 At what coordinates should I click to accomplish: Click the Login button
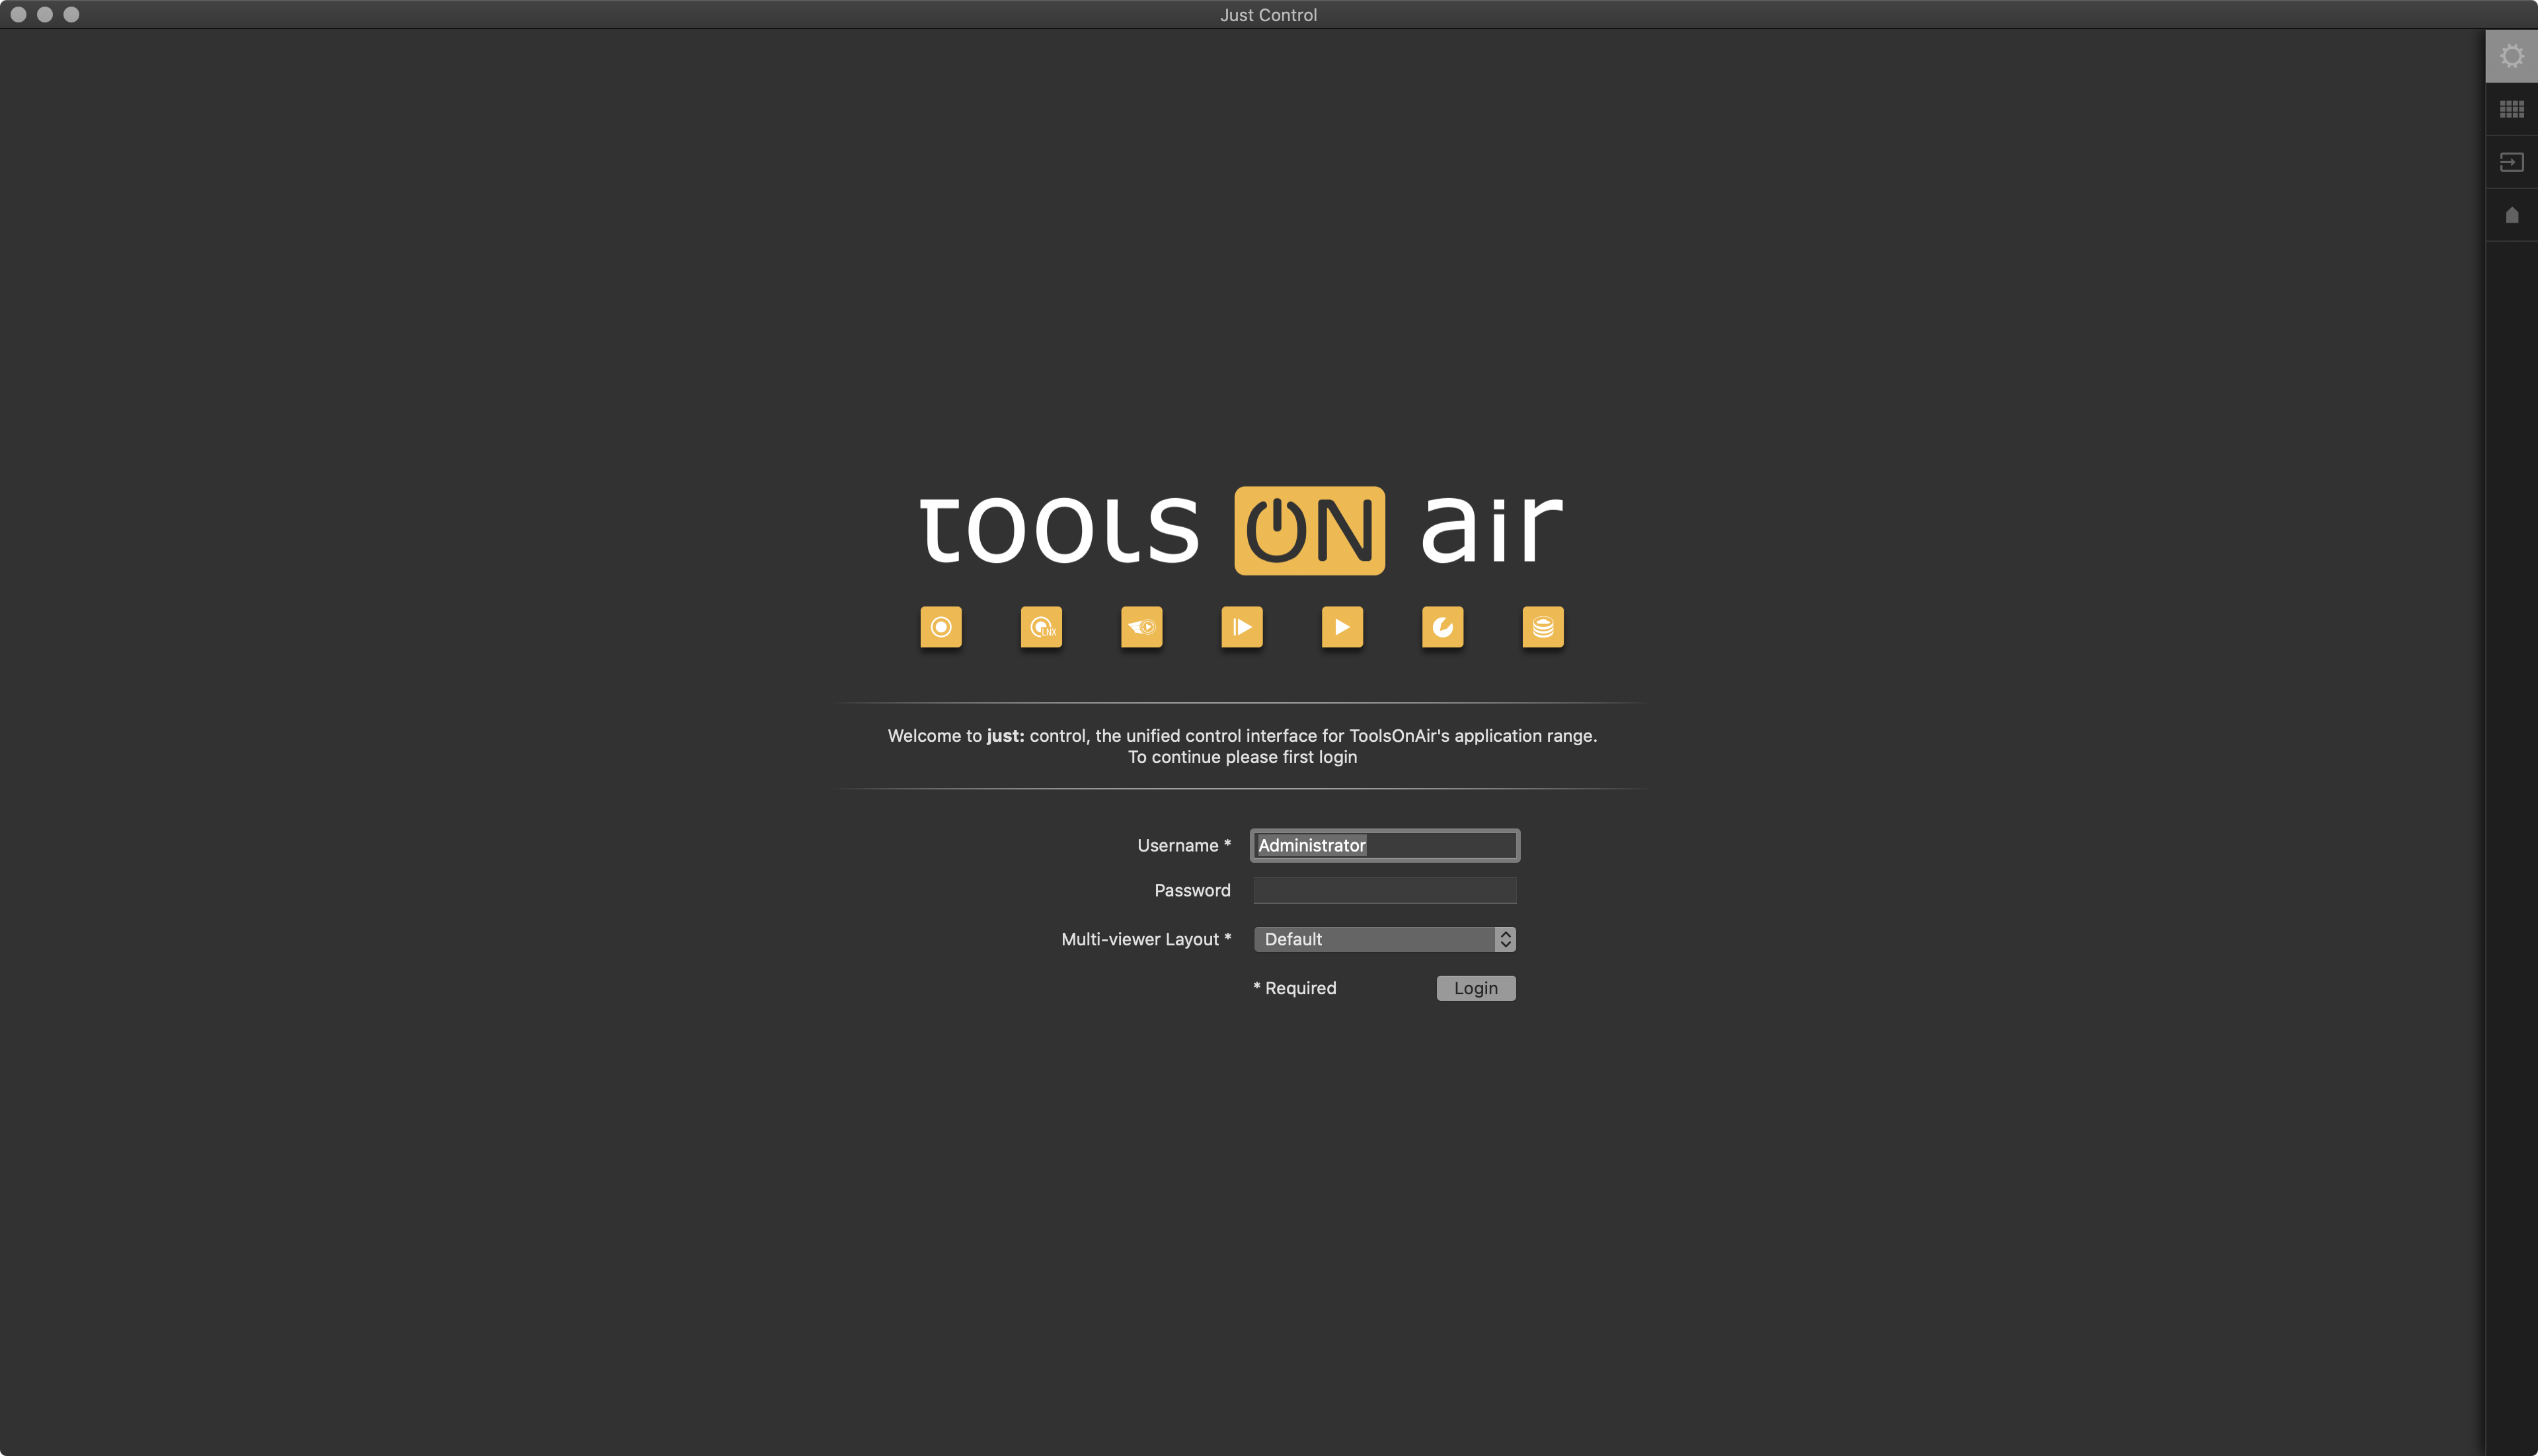[1476, 988]
